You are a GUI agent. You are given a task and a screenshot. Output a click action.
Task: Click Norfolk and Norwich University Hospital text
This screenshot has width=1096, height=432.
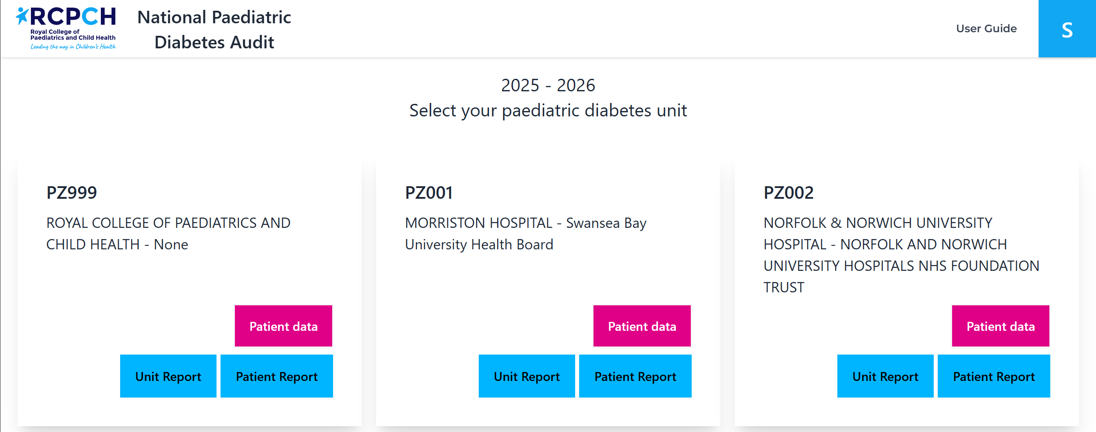pyautogui.click(x=901, y=255)
